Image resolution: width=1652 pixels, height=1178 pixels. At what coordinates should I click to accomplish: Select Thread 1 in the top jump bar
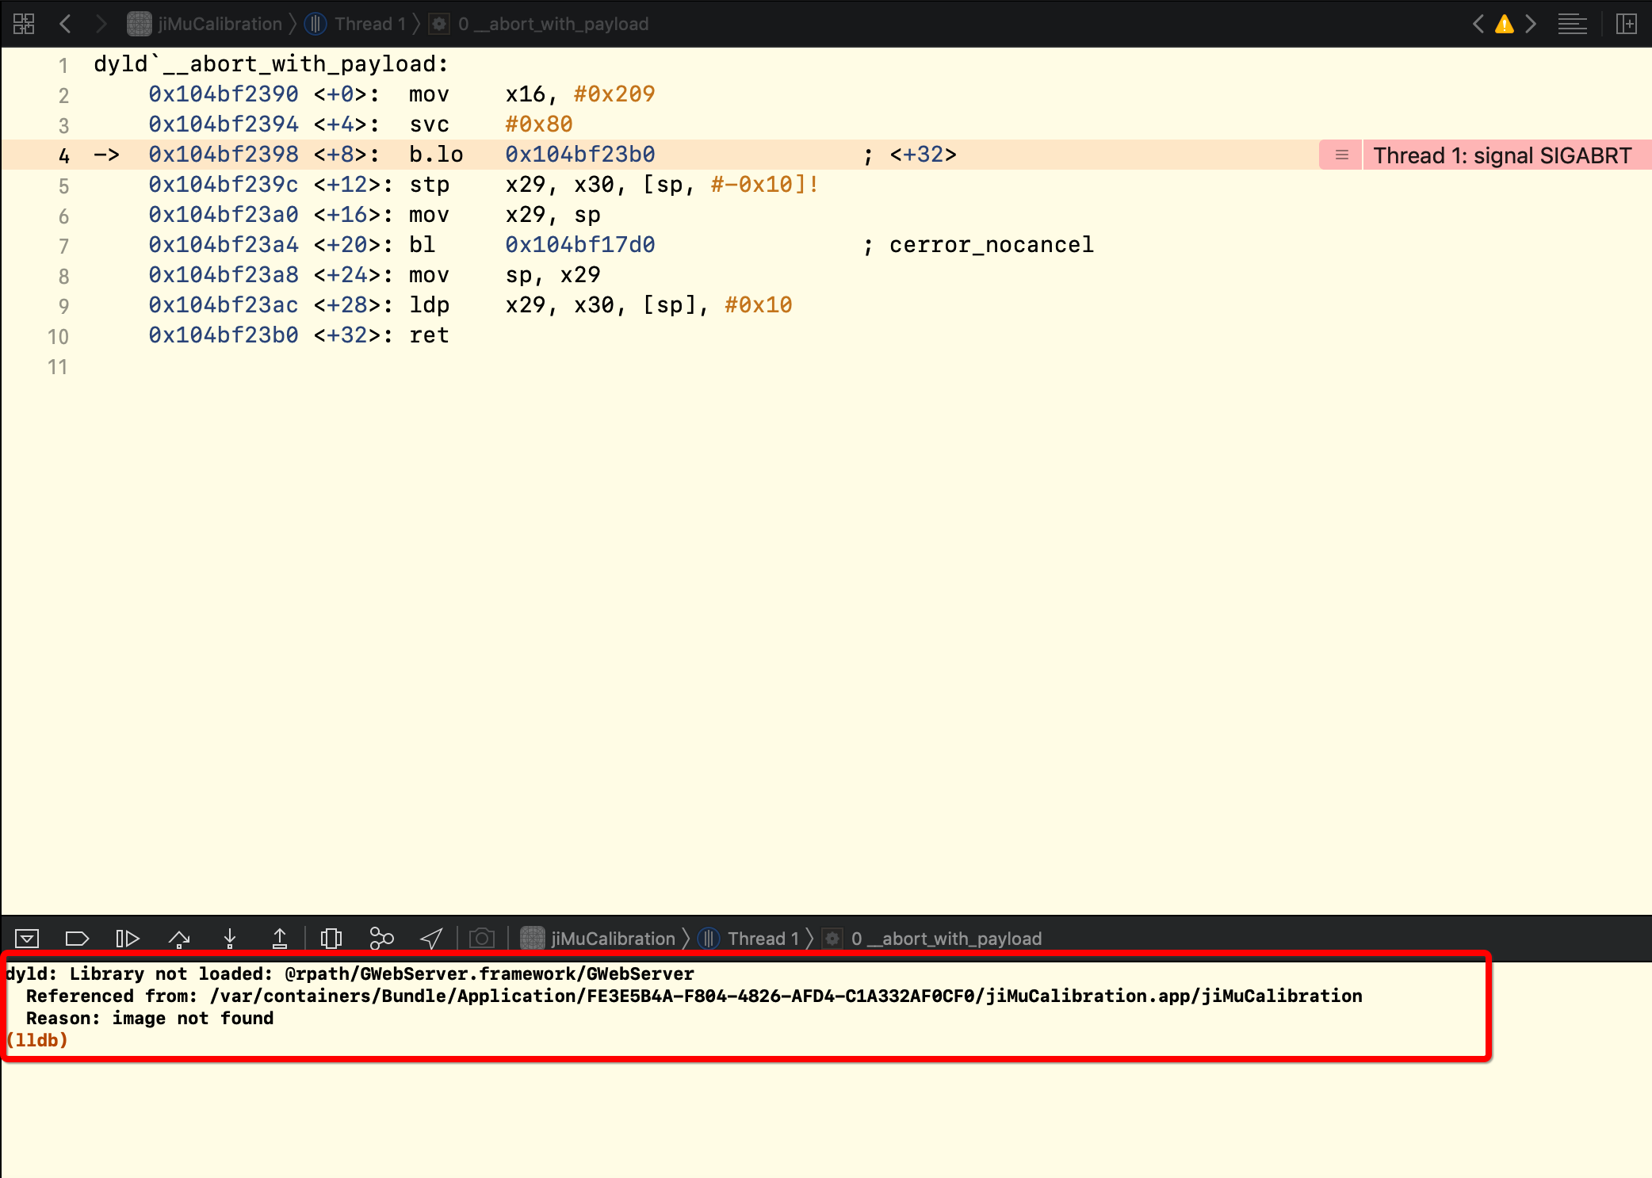pos(355,24)
